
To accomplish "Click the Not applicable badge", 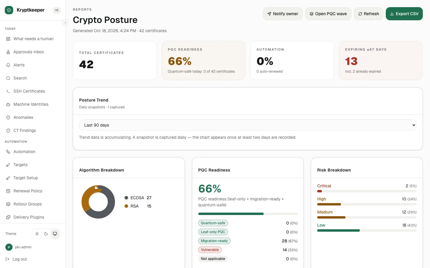I will (213, 259).
